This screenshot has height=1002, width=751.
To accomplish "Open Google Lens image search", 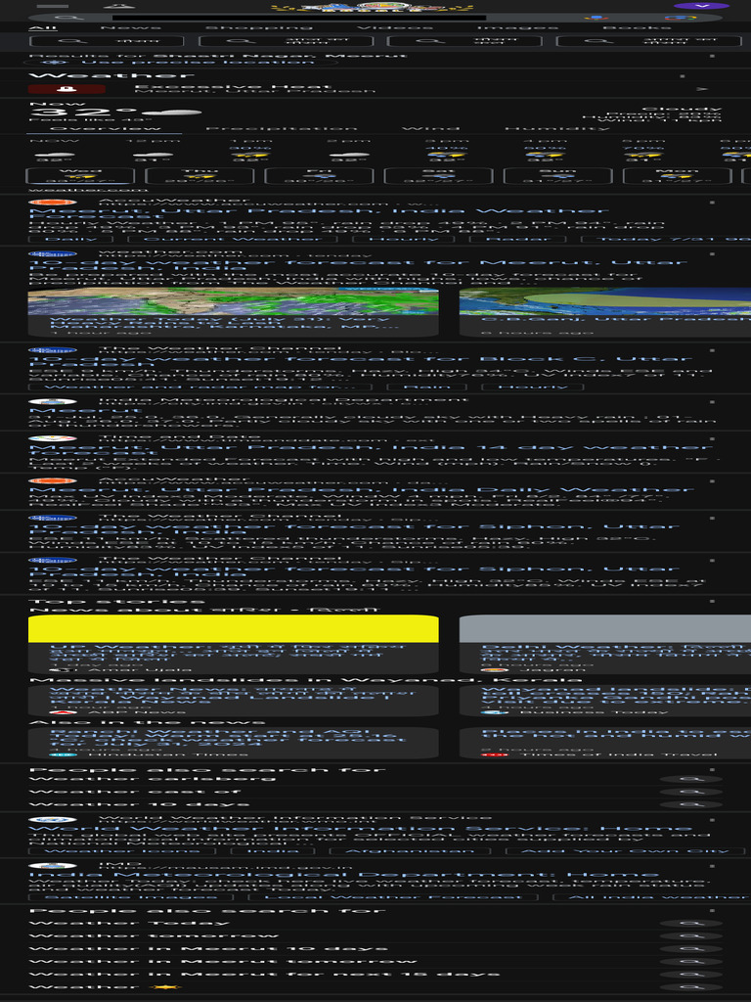I will point(681,18).
